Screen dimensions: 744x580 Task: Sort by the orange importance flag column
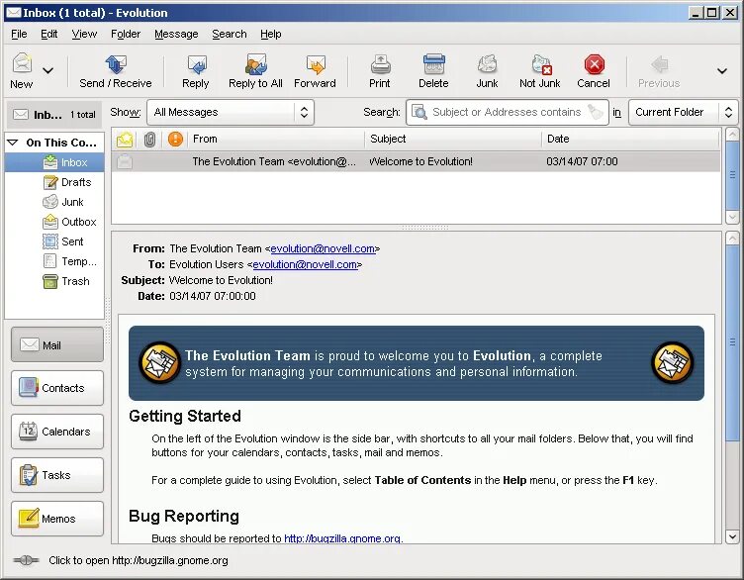(x=175, y=140)
